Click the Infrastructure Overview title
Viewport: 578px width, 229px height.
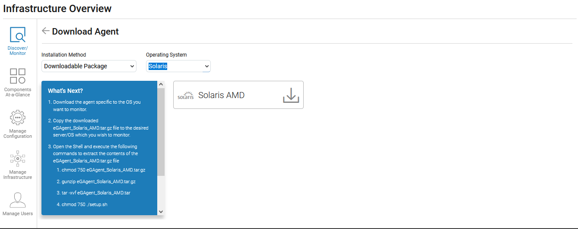(57, 9)
